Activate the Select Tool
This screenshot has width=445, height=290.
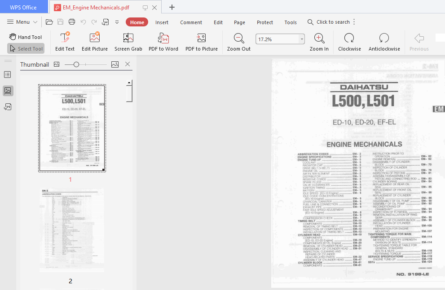click(x=26, y=49)
